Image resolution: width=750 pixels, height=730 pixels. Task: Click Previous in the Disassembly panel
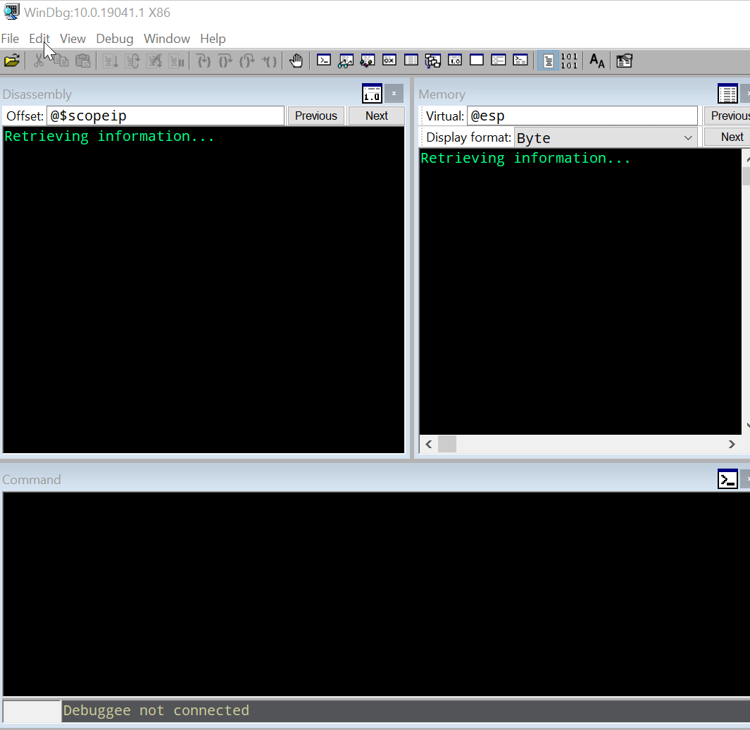(x=315, y=116)
